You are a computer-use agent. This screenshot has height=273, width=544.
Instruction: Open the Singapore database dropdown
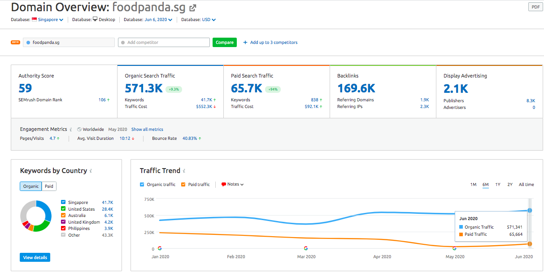(51, 20)
